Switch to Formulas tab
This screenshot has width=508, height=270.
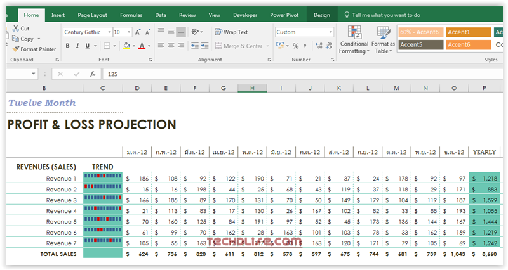click(x=131, y=15)
